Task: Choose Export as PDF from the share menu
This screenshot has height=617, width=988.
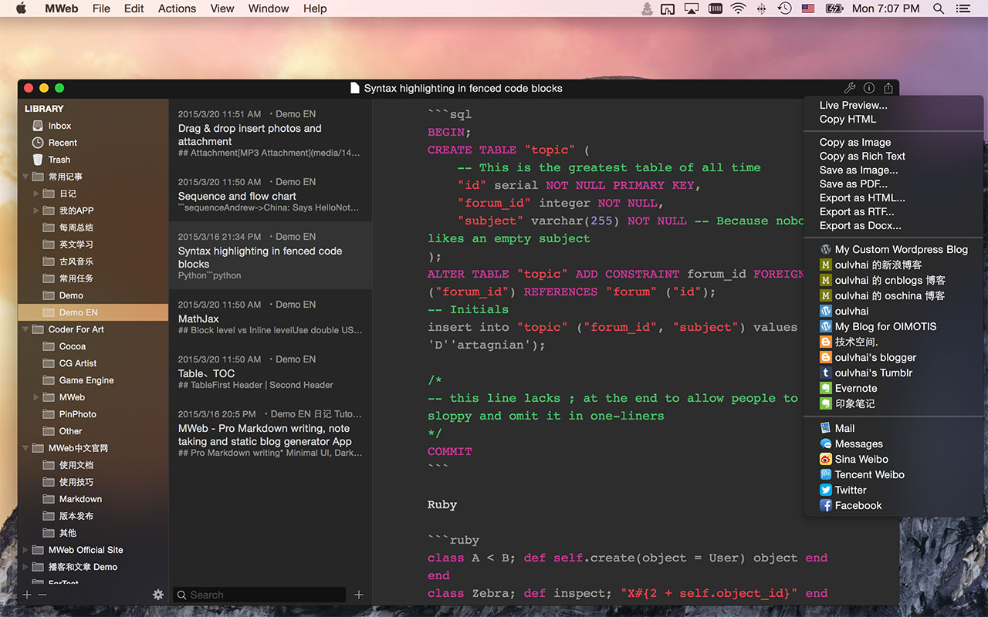Action: [x=854, y=184]
